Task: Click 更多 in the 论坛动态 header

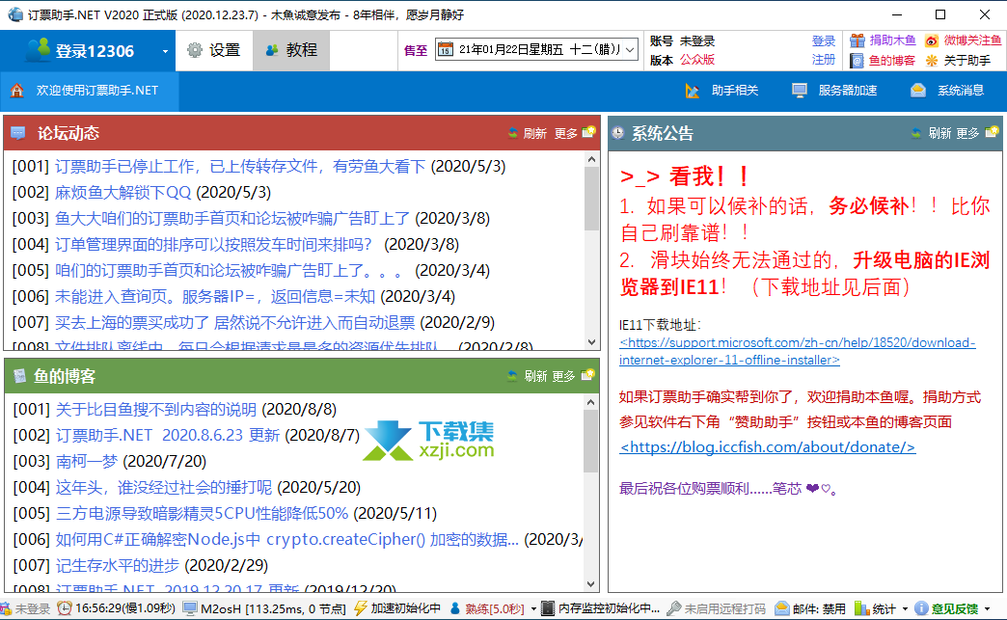Action: pos(566,133)
